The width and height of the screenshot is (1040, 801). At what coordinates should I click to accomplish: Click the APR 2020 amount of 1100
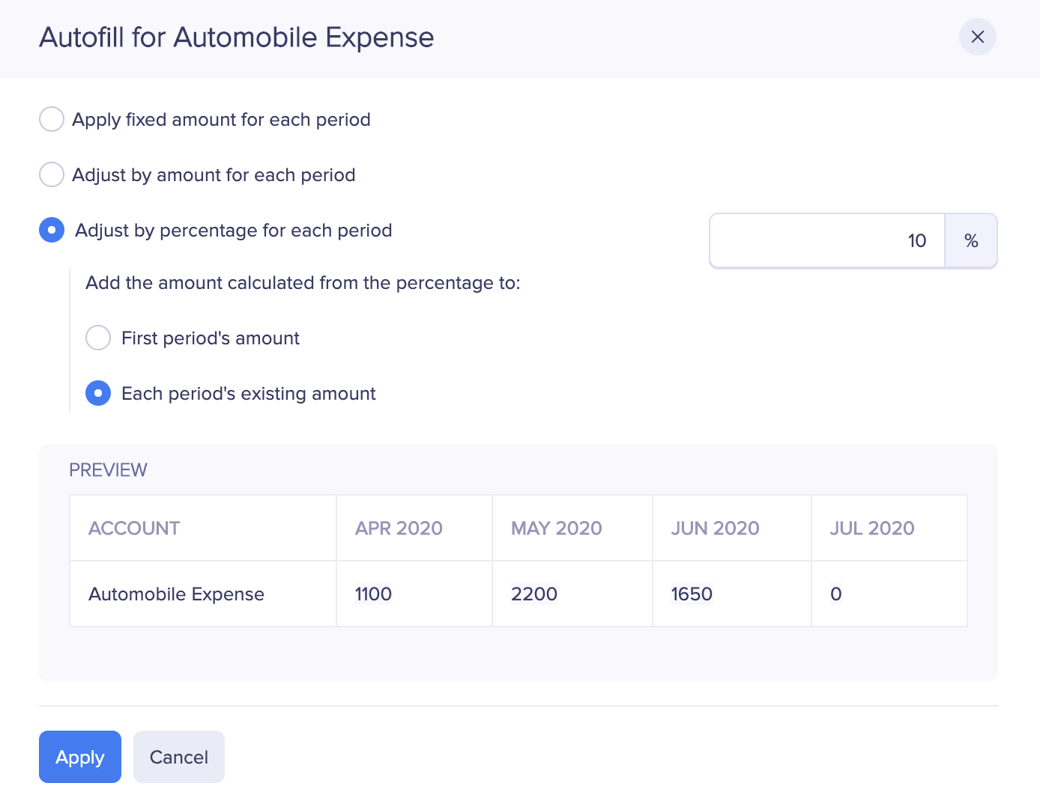click(372, 594)
